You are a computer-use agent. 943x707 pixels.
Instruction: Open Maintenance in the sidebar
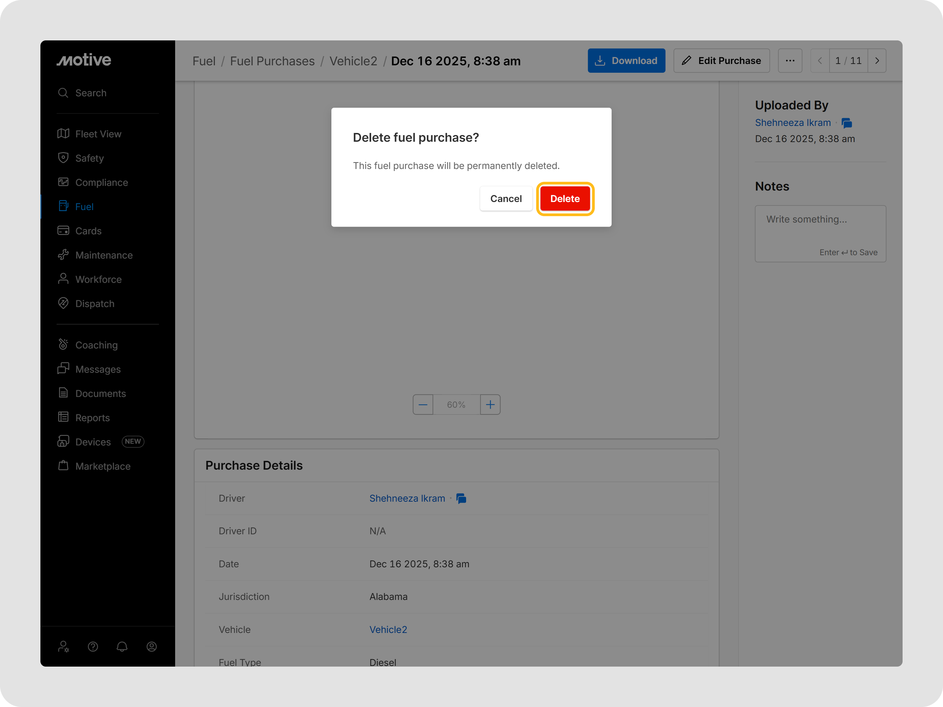click(104, 255)
